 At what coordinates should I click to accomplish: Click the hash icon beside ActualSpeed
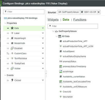[x=61, y=51]
